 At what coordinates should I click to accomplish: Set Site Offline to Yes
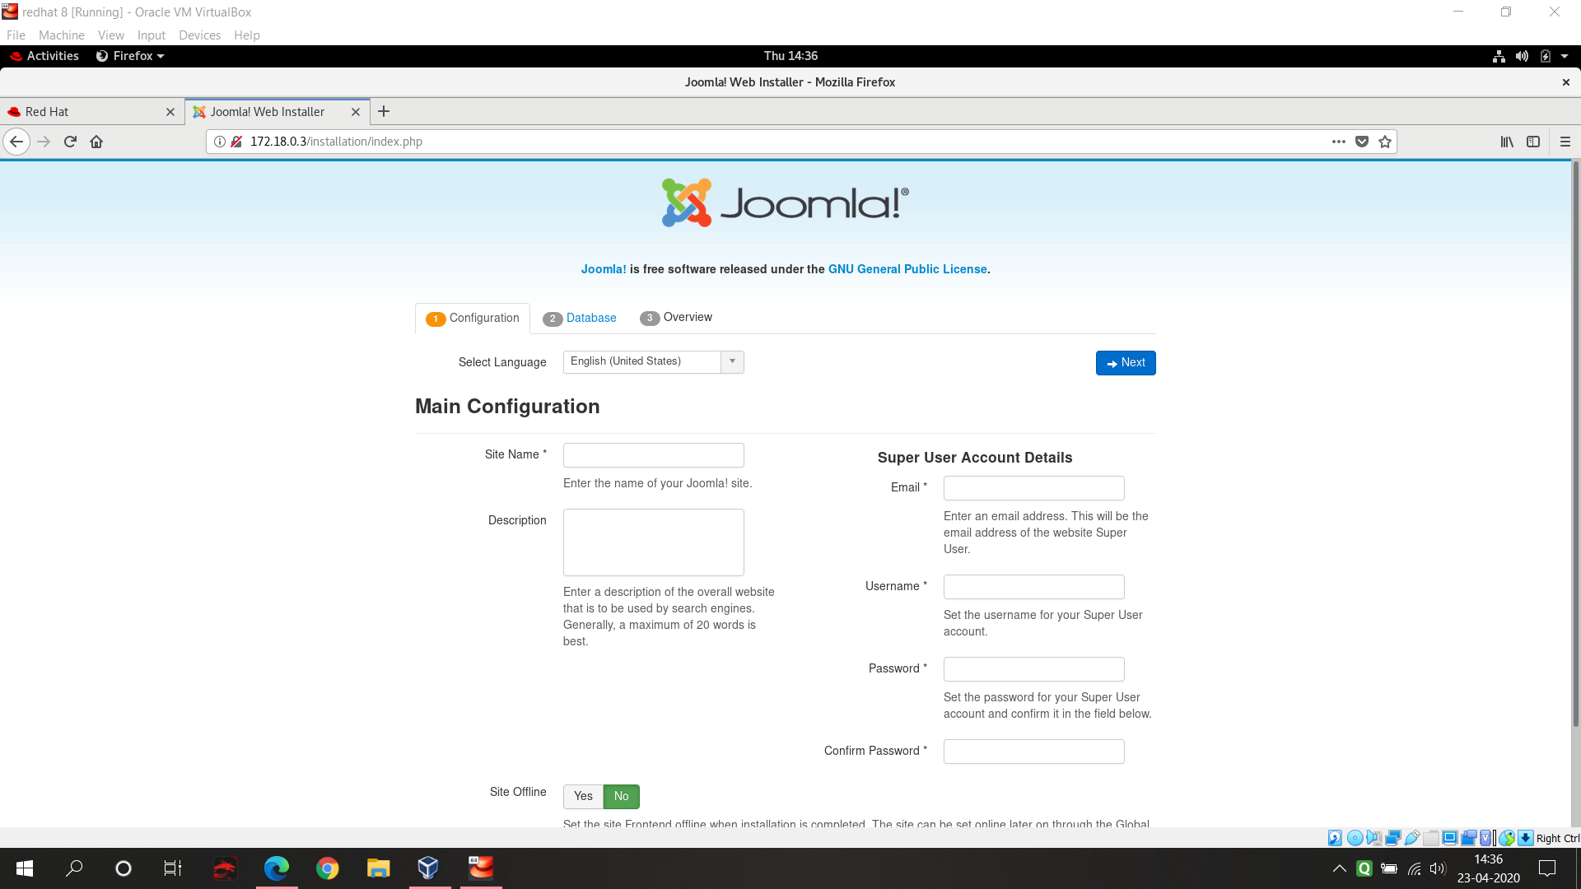tap(583, 796)
